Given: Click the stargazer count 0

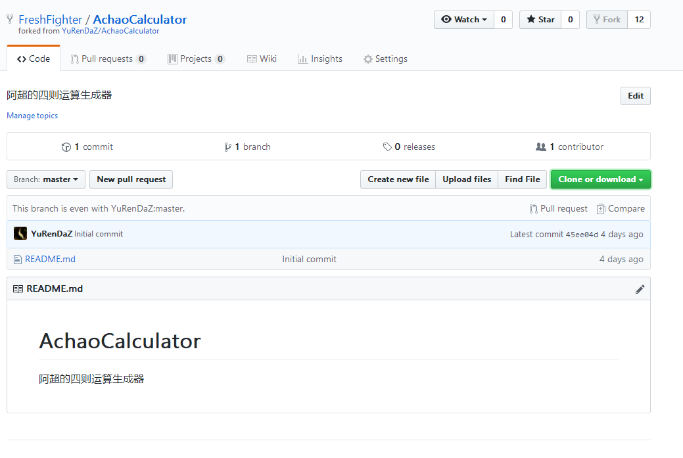Looking at the screenshot, I should [x=570, y=20].
